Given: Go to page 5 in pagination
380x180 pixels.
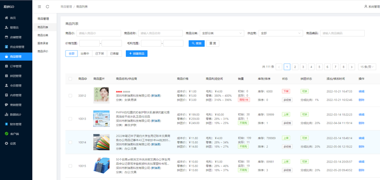Looking at the screenshot, I should tap(319, 67).
